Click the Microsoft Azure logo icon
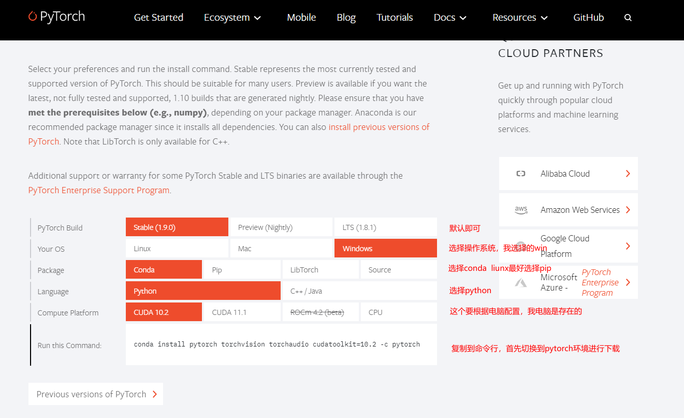This screenshot has height=418, width=684. (521, 282)
